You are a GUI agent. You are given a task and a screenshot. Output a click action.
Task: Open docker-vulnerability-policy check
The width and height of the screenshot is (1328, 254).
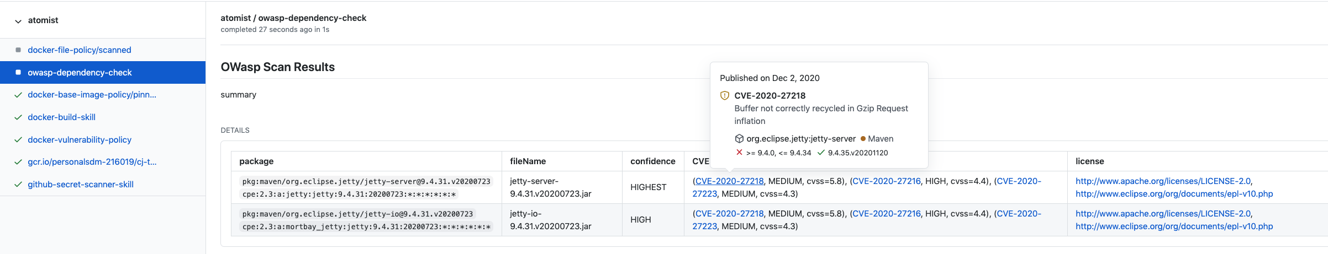click(x=80, y=140)
